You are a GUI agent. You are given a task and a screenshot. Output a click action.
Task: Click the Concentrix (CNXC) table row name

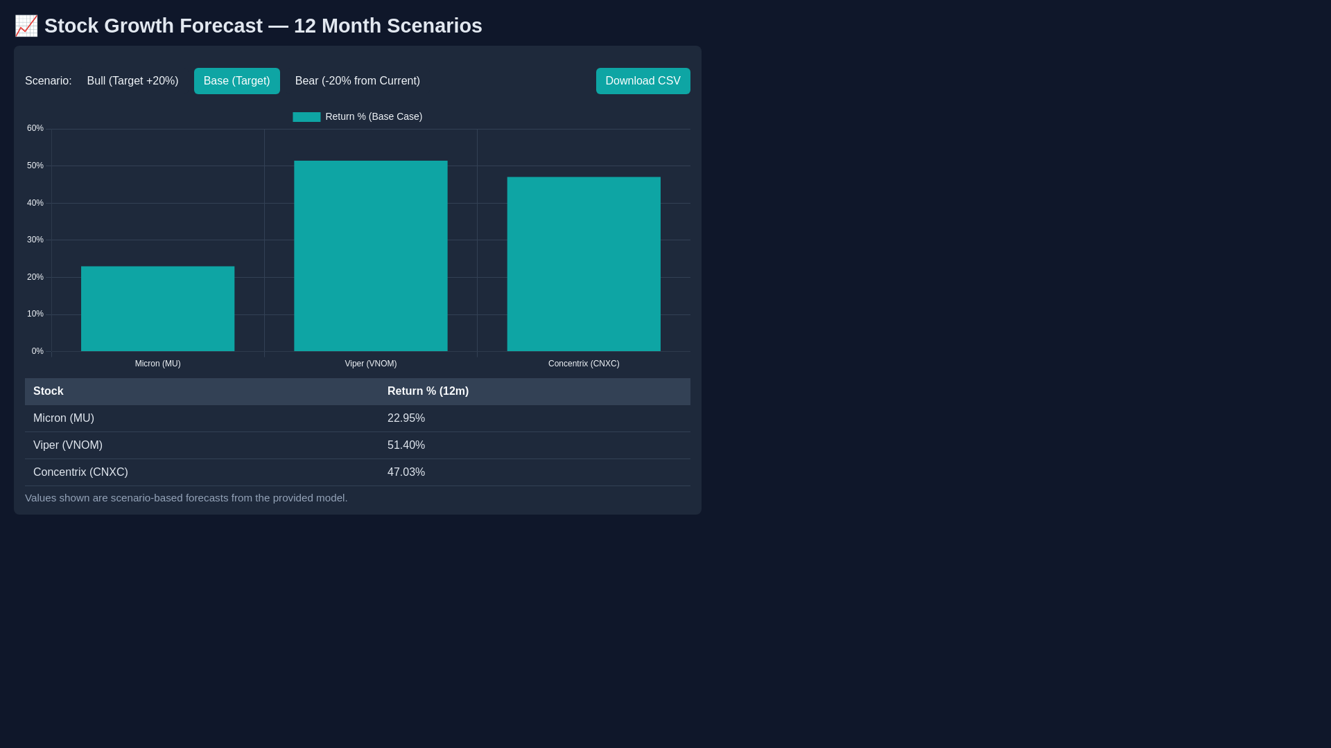(80, 472)
